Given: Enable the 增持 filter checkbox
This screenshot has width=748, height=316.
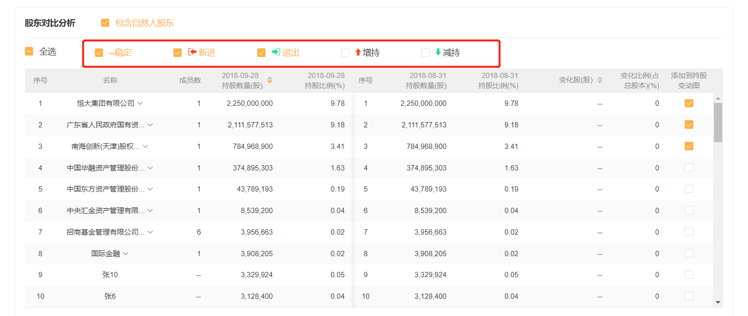Looking at the screenshot, I should (345, 53).
